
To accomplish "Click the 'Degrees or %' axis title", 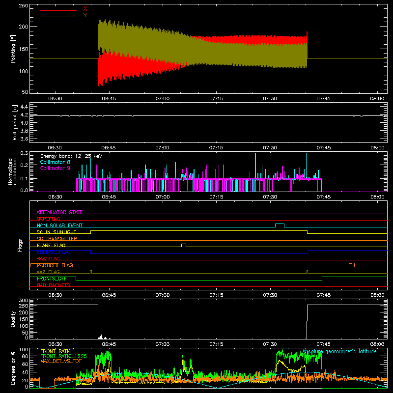I will (13, 368).
